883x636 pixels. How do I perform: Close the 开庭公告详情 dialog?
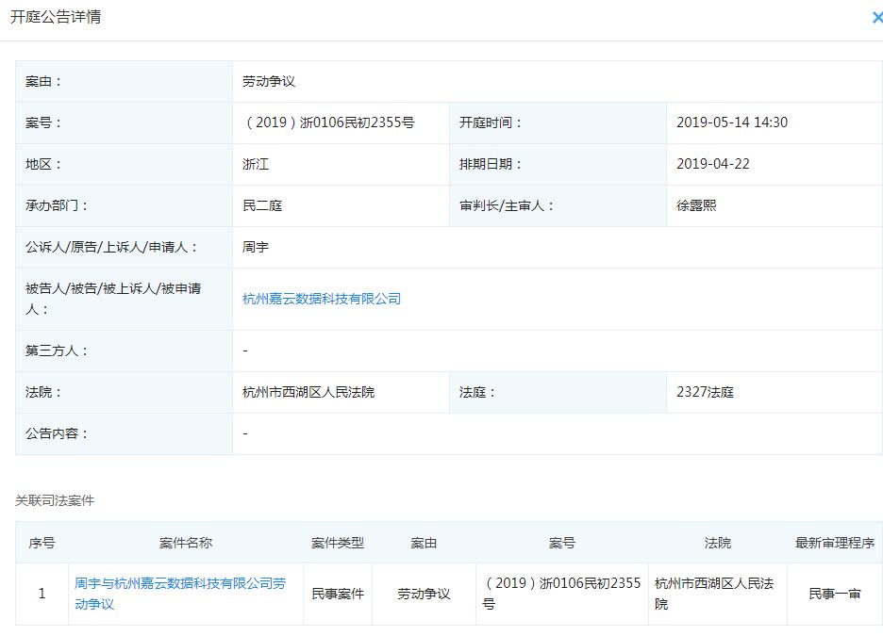[875, 17]
